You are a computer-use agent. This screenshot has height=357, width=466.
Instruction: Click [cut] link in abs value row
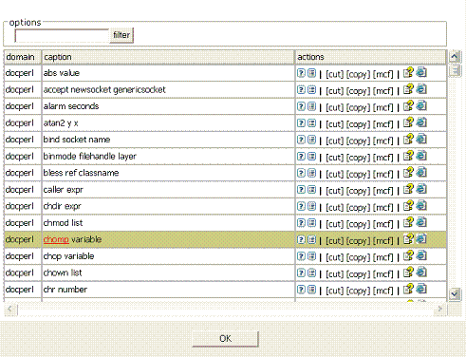pos(334,74)
